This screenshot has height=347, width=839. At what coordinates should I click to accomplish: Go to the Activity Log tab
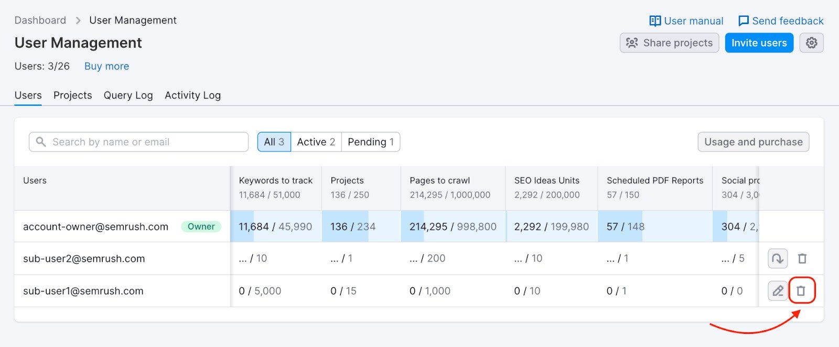pyautogui.click(x=192, y=95)
